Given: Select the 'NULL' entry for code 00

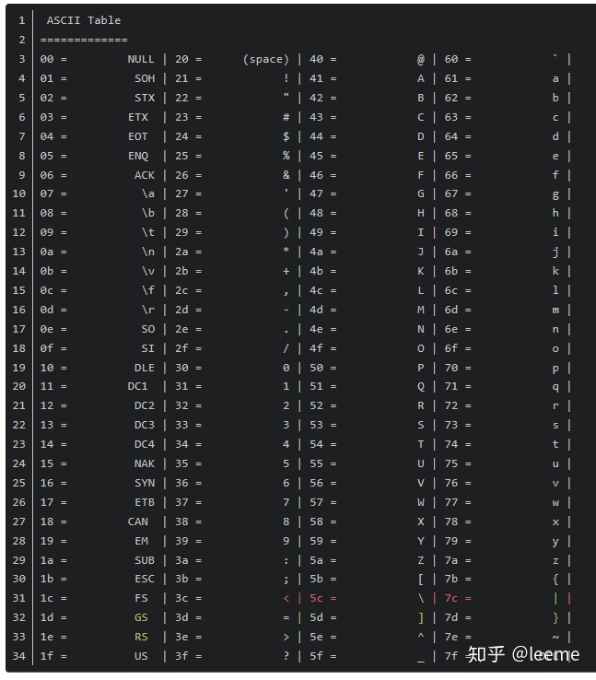Looking at the screenshot, I should (141, 59).
